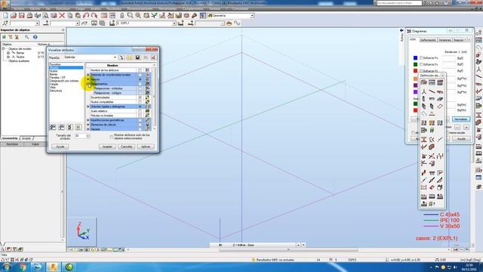Screen dimensions: 483x272
Task: Open the load case EXPL1 dropdown
Action: pyautogui.click(x=174, y=23)
